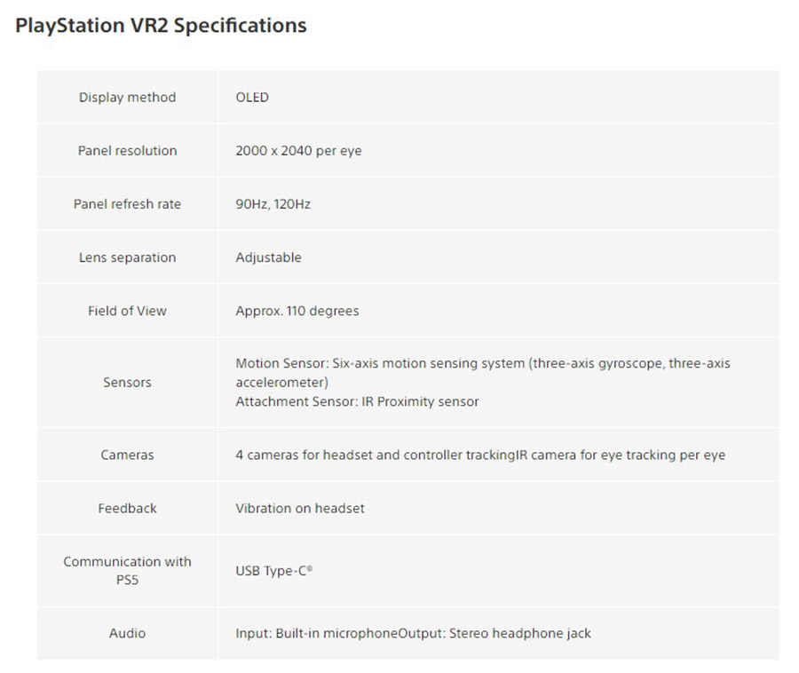Screen dimensions: 799x673
Task: Click the Panel refresh rate label
Action: point(127,204)
